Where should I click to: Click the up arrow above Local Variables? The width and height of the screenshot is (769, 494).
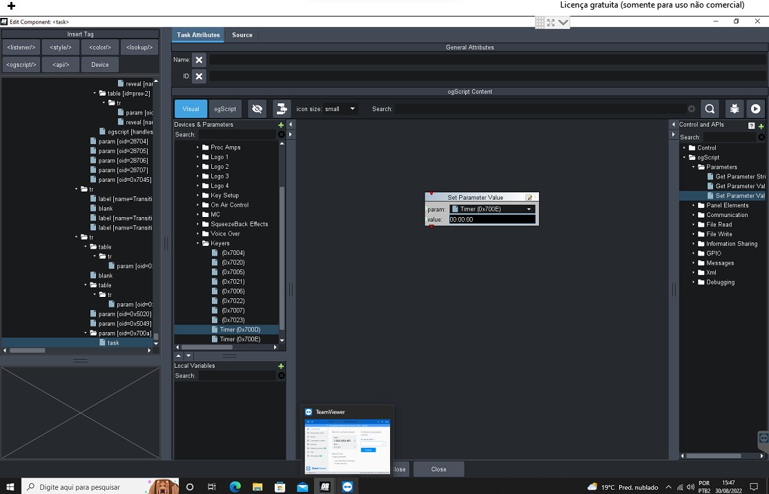pyautogui.click(x=179, y=356)
